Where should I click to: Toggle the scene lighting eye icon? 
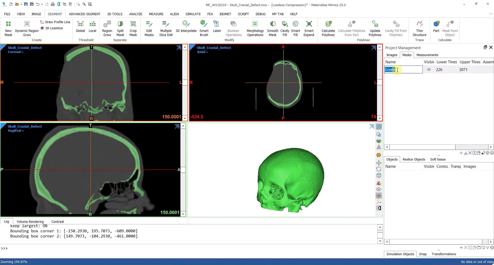[379, 189]
